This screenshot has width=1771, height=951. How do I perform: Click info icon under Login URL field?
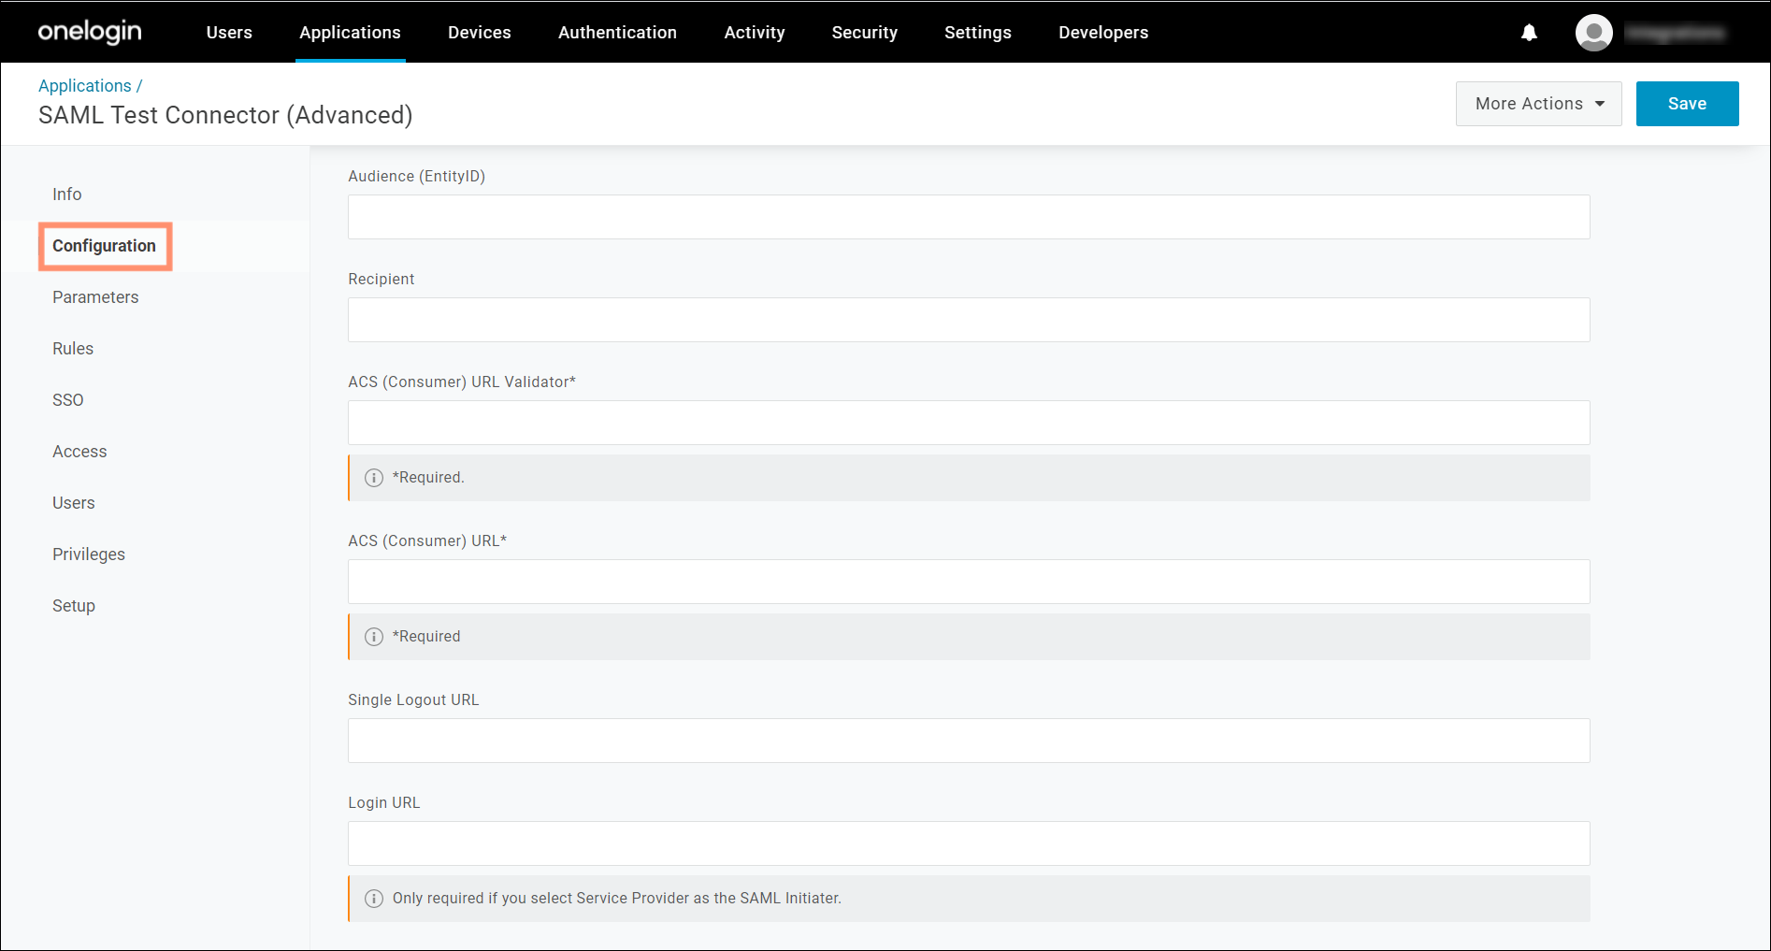pos(374,899)
